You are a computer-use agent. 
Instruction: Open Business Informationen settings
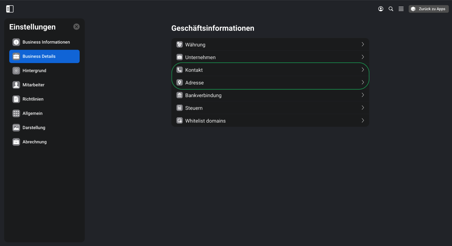[x=44, y=42]
